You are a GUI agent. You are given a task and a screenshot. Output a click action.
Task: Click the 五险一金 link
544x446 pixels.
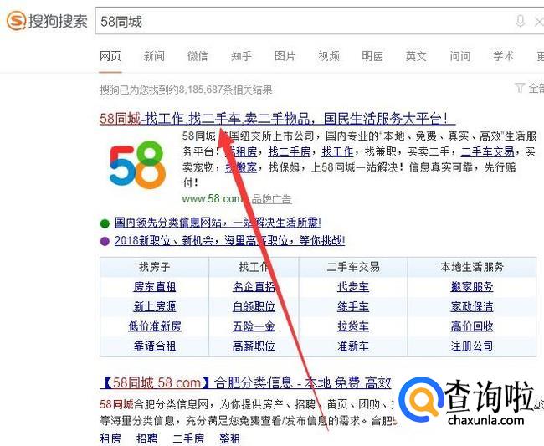pos(254,326)
